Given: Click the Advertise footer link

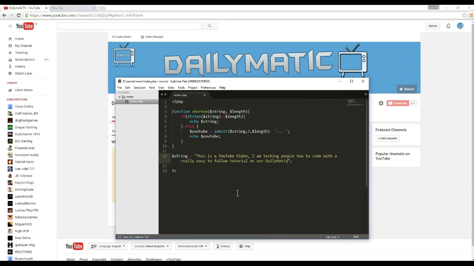Looking at the screenshot, I should coord(134,259).
